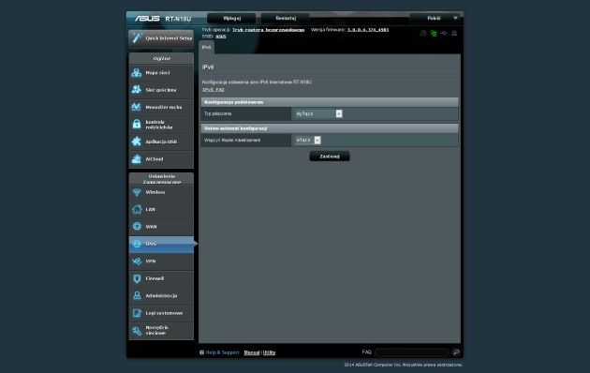The height and width of the screenshot is (373, 590).
Task: Click the Wyloguj logout button
Action: 232,18
